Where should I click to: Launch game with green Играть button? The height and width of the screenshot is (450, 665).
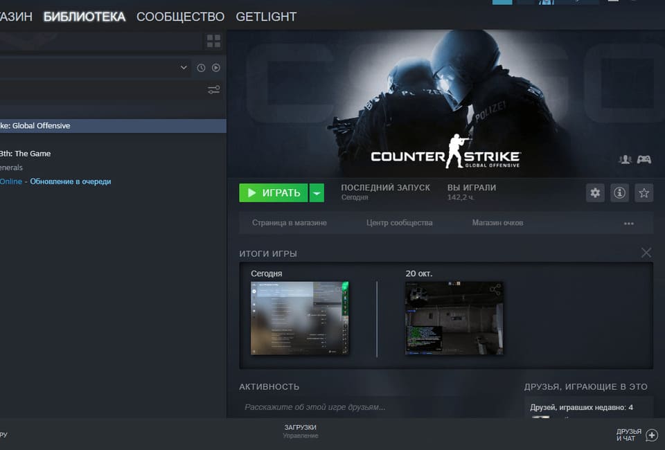click(x=274, y=192)
